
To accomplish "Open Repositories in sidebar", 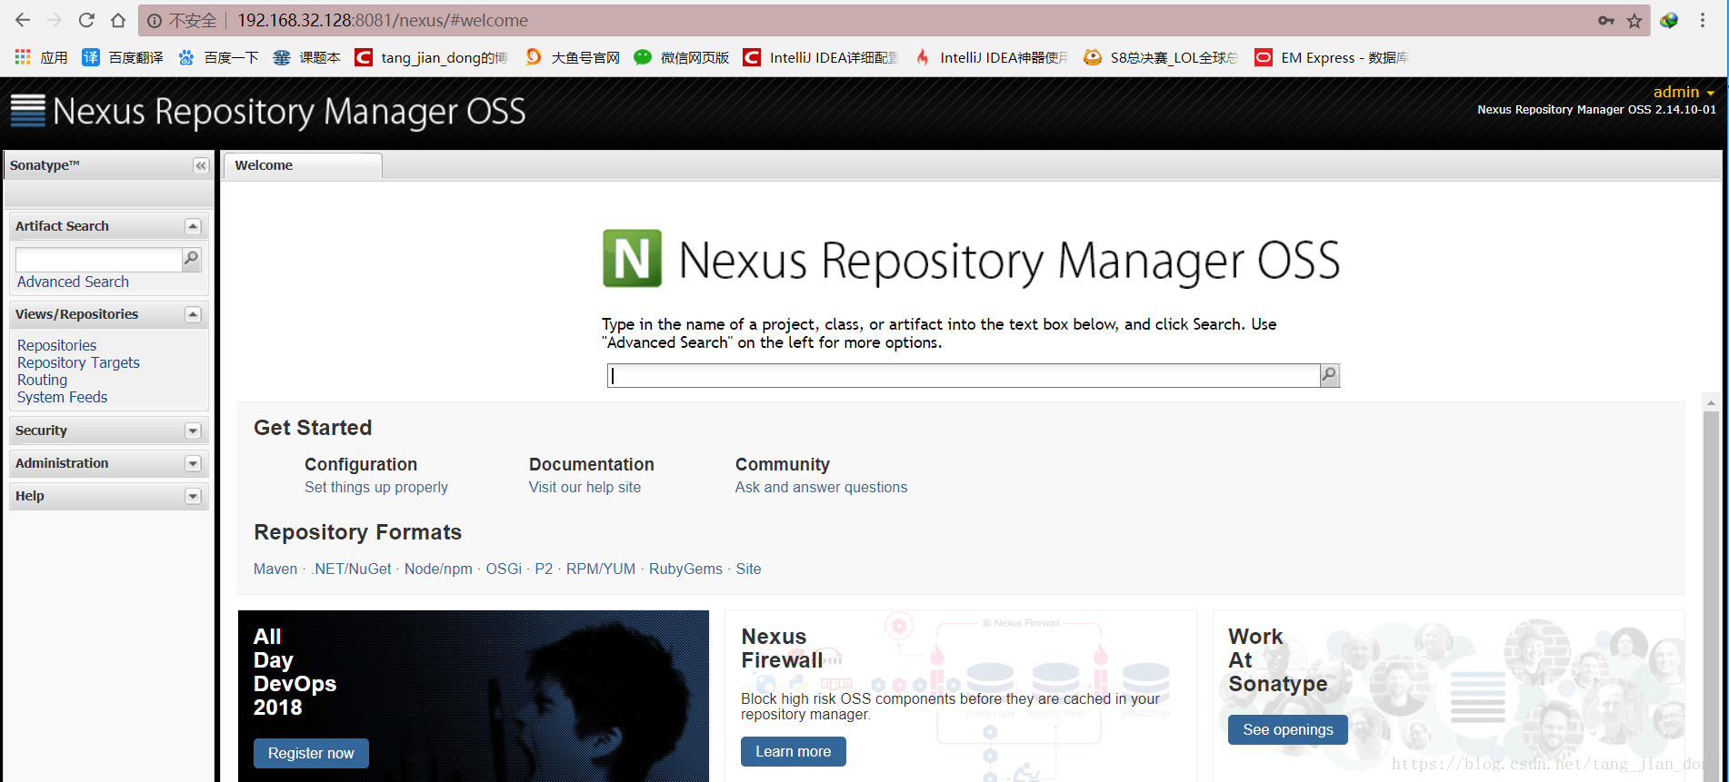I will pyautogui.click(x=56, y=345).
